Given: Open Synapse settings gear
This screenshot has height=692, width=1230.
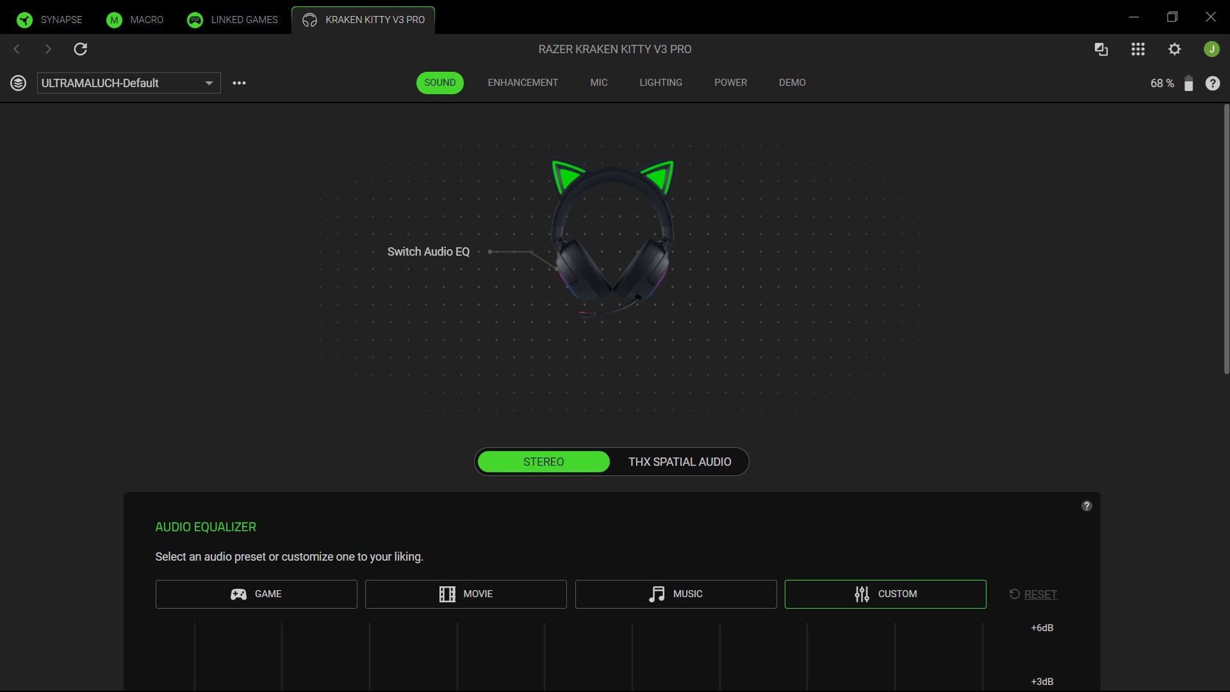Looking at the screenshot, I should tap(1176, 49).
